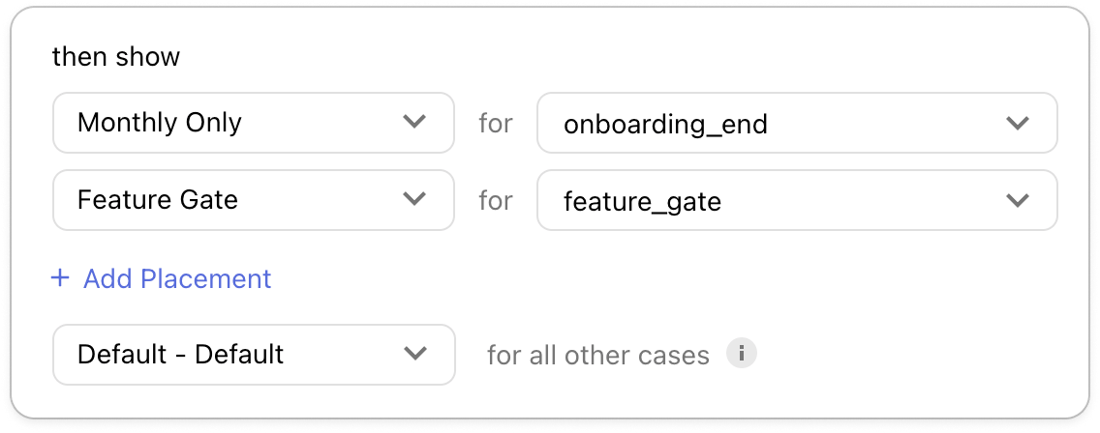
Task: Click "for" label next to Monthly Only
Action: 496,123
